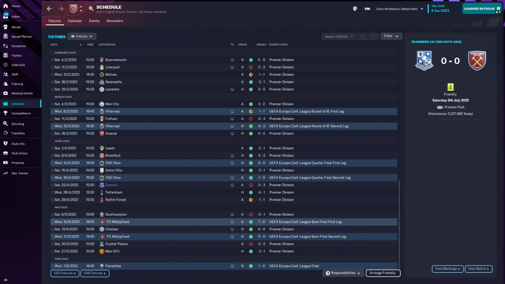Sort fixtures by the Date column header
505x284 pixels.
54,45
